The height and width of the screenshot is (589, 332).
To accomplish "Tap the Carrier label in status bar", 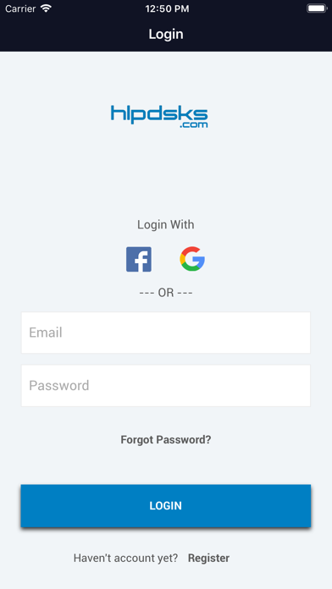I will point(20,8).
